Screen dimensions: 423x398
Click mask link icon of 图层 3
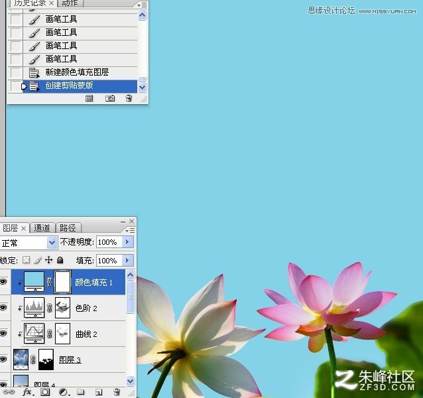[x=33, y=360]
